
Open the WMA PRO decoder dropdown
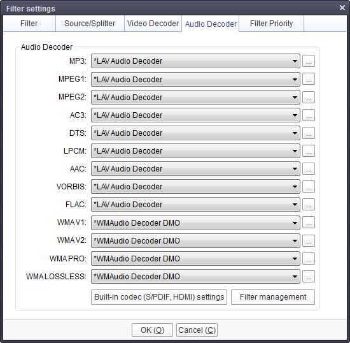pos(195,258)
